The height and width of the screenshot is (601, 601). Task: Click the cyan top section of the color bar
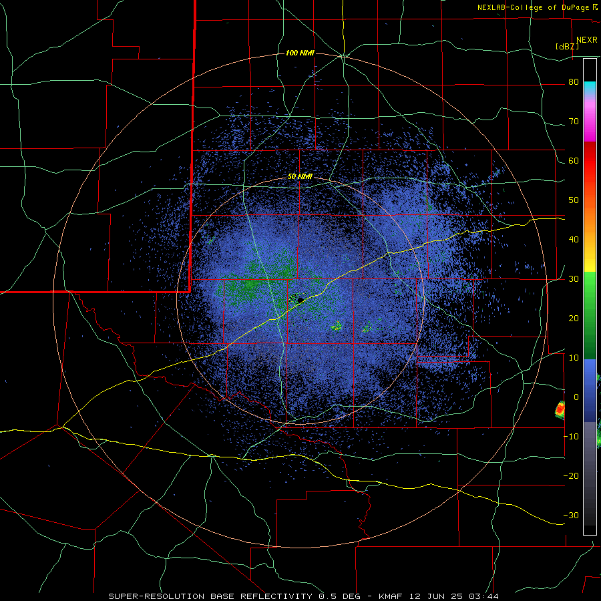click(x=590, y=86)
